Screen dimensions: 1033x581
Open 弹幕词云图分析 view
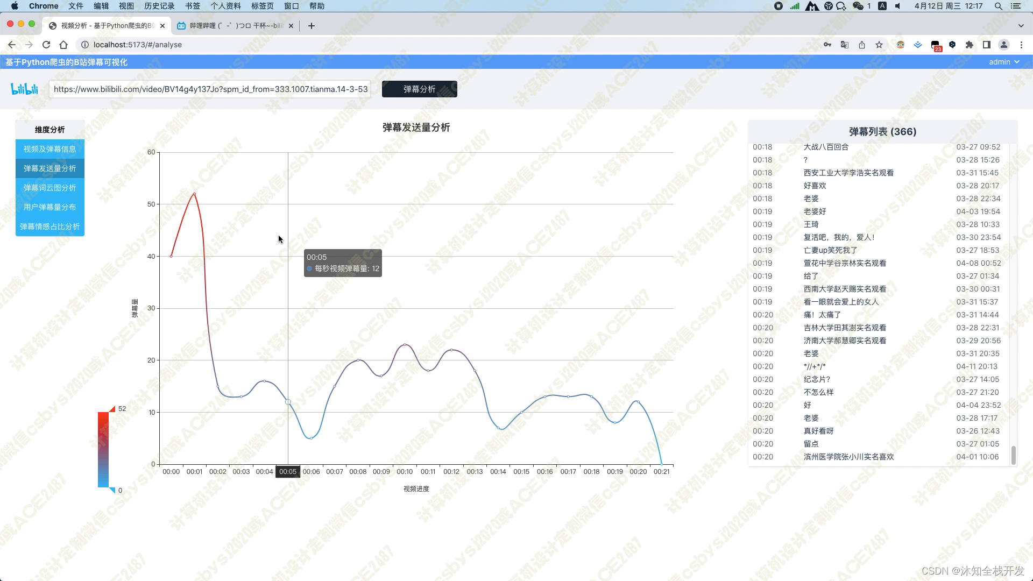[50, 188]
